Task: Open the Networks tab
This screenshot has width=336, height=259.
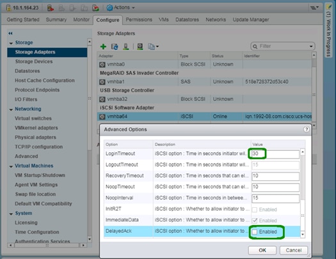Action: [216, 20]
